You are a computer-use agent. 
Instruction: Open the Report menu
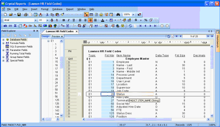coord(70,9)
